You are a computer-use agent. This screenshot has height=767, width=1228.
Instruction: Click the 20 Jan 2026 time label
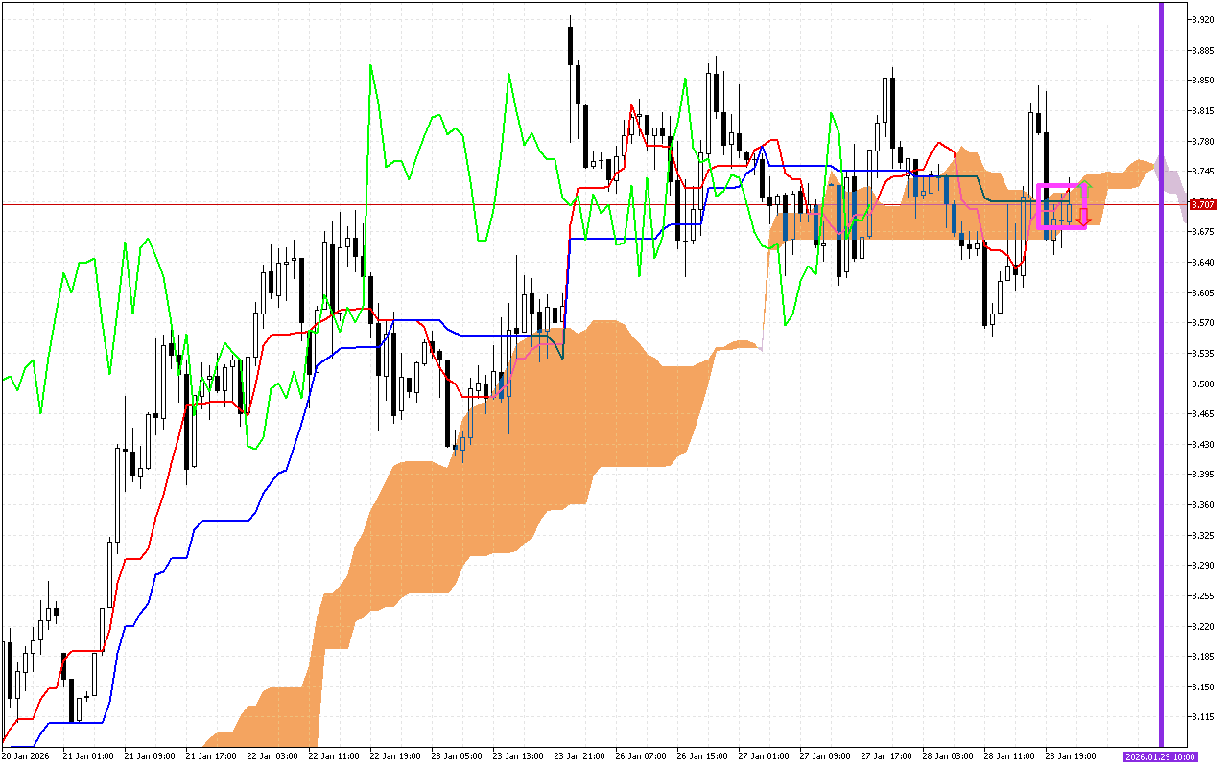[26, 756]
